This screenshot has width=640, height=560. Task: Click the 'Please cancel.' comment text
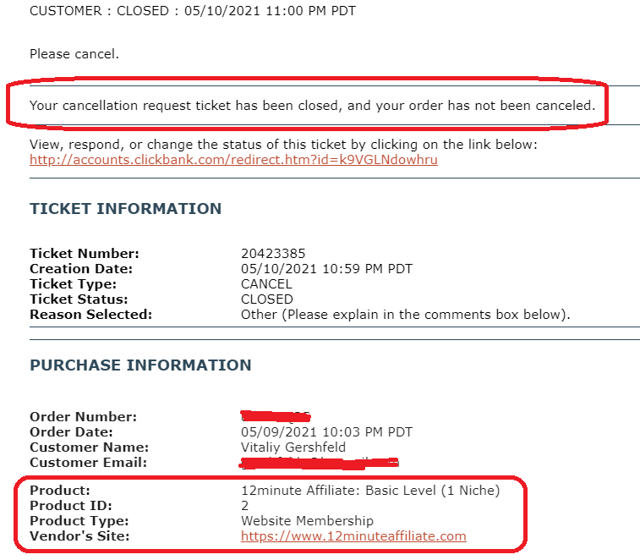[74, 54]
